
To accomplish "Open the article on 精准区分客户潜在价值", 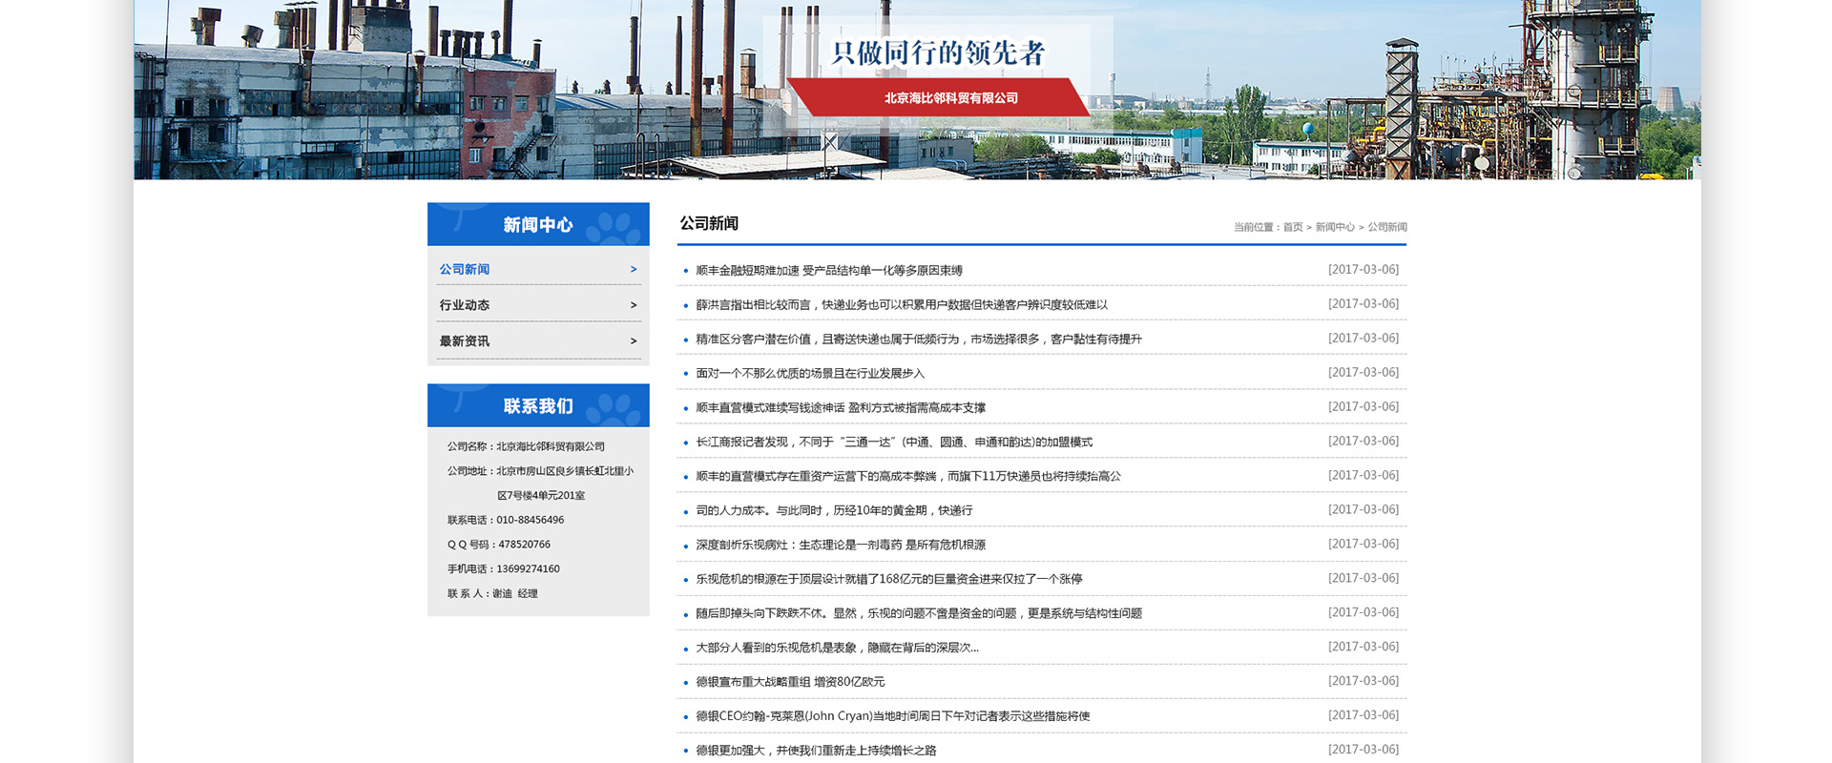I will point(918,340).
